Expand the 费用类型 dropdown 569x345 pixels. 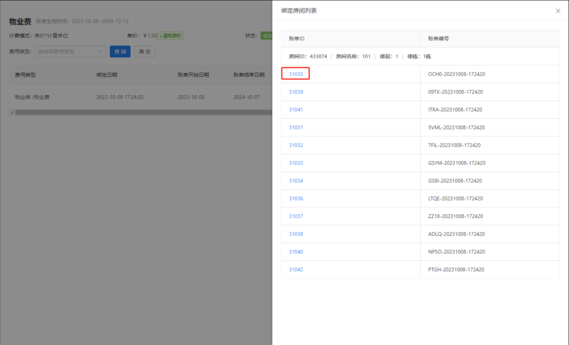point(70,51)
